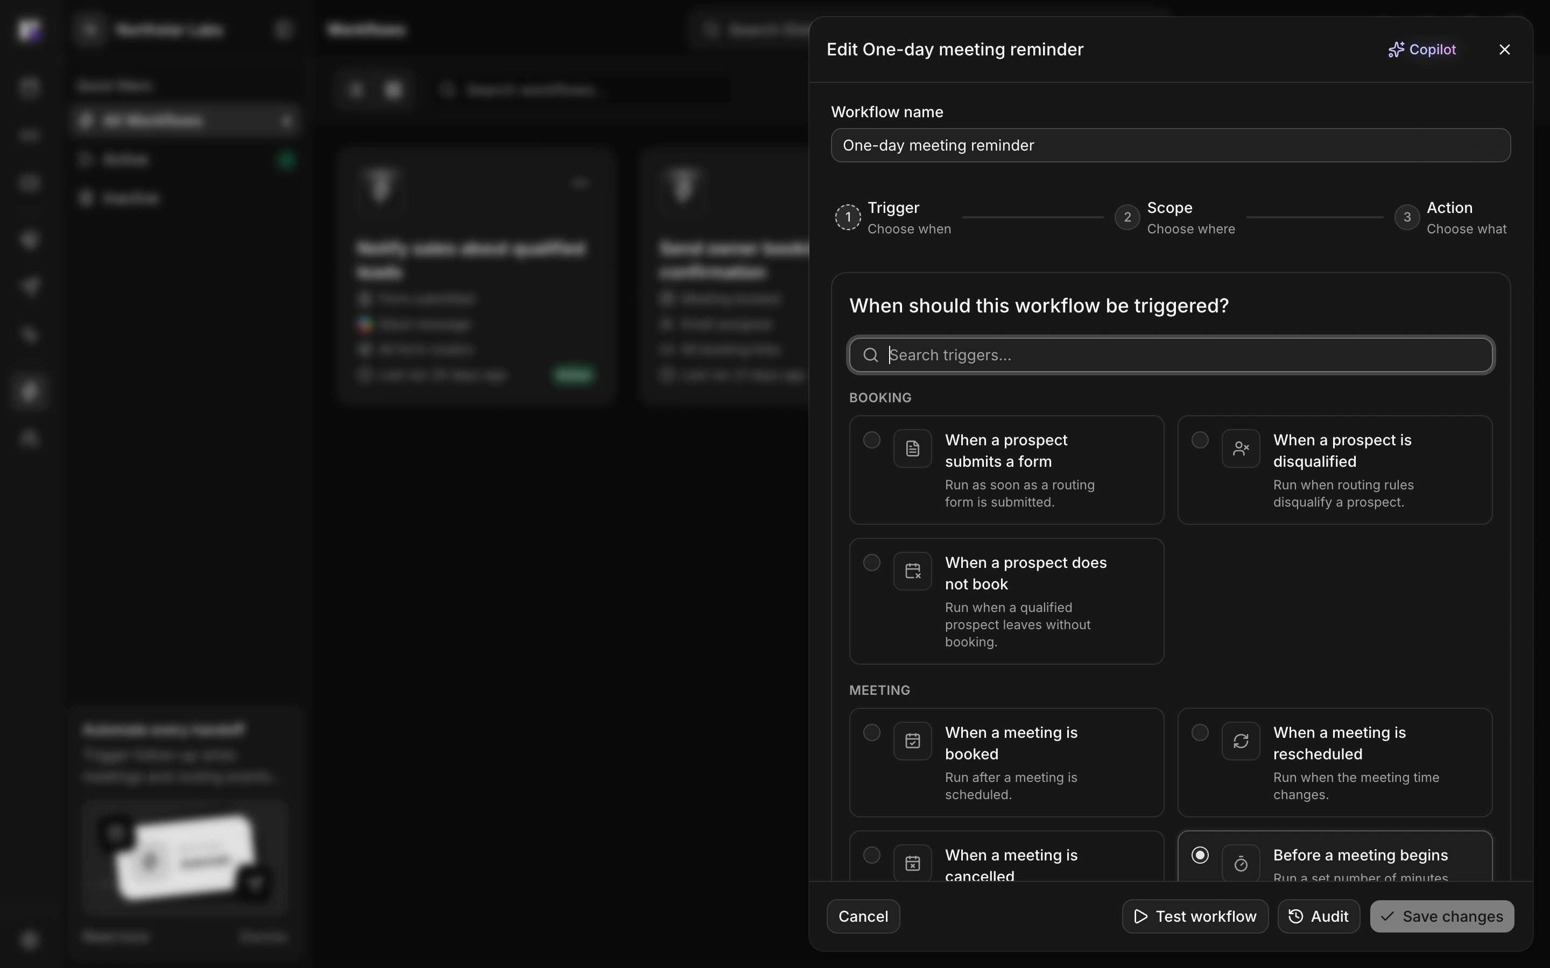Click 'Run as soon as a routing form is submitted.' text
1550x968 pixels.
1020,494
